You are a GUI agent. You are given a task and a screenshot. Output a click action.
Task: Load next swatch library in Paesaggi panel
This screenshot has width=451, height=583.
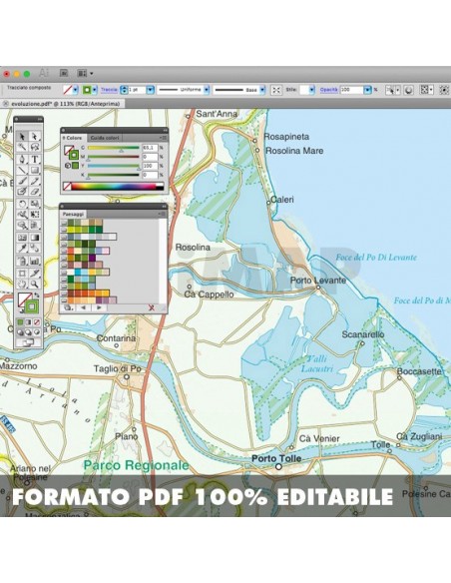[99, 307]
